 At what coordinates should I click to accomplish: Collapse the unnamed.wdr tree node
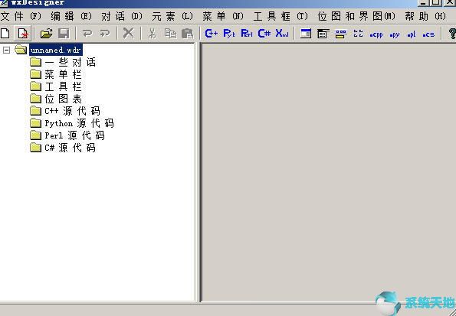(x=6, y=50)
